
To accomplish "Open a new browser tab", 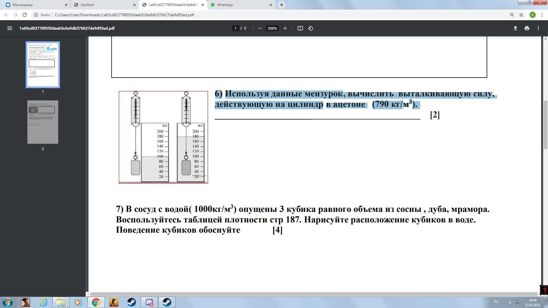I will tap(281, 5).
